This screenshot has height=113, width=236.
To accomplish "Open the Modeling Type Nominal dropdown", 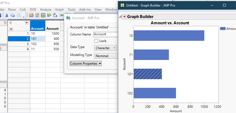I will click(106, 56).
